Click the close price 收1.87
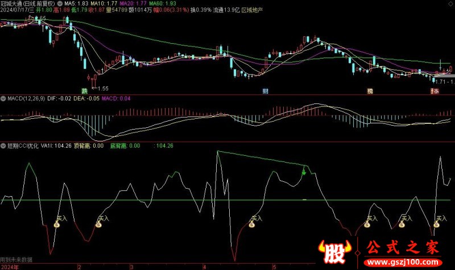 coord(97,10)
